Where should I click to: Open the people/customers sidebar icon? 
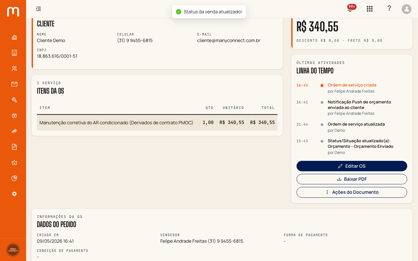(14, 69)
